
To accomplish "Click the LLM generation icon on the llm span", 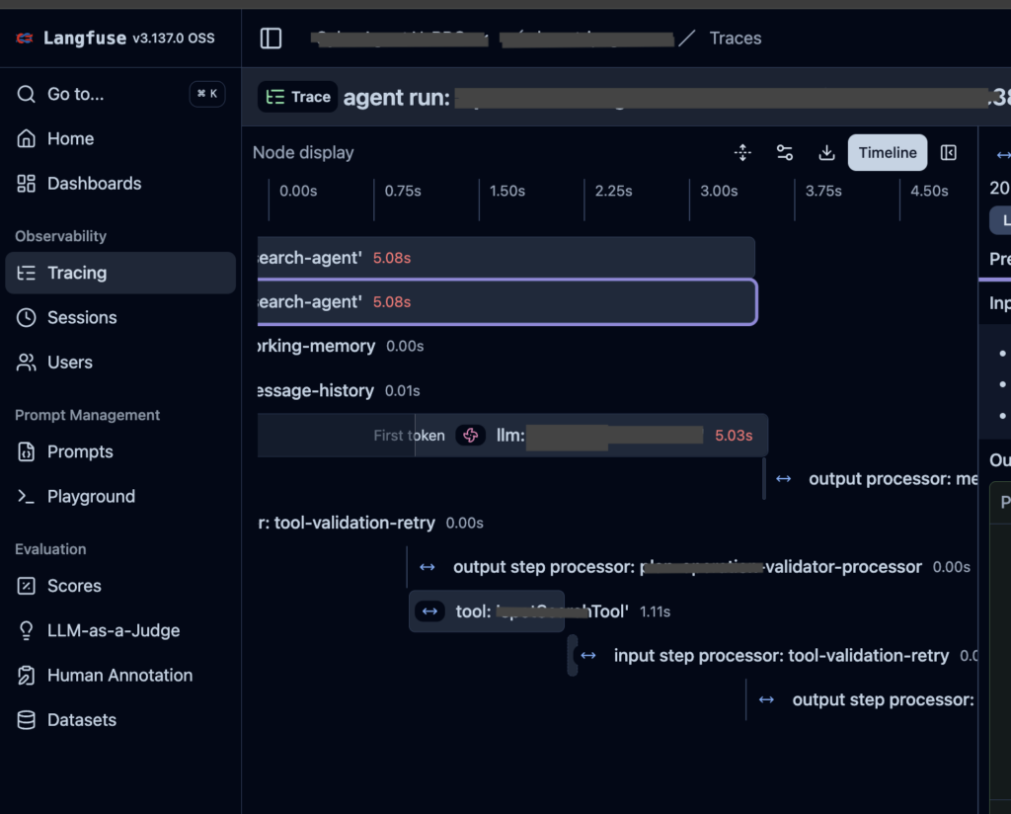I will point(470,436).
